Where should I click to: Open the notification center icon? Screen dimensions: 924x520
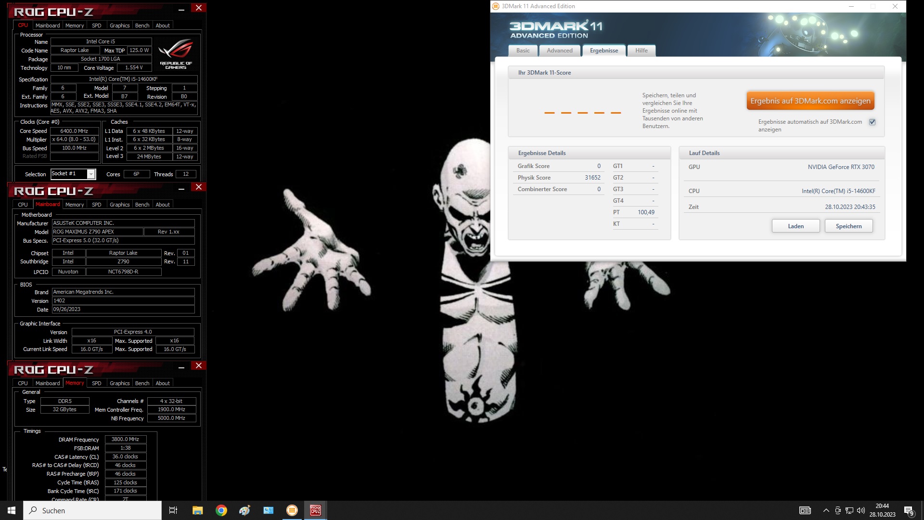pos(909,510)
